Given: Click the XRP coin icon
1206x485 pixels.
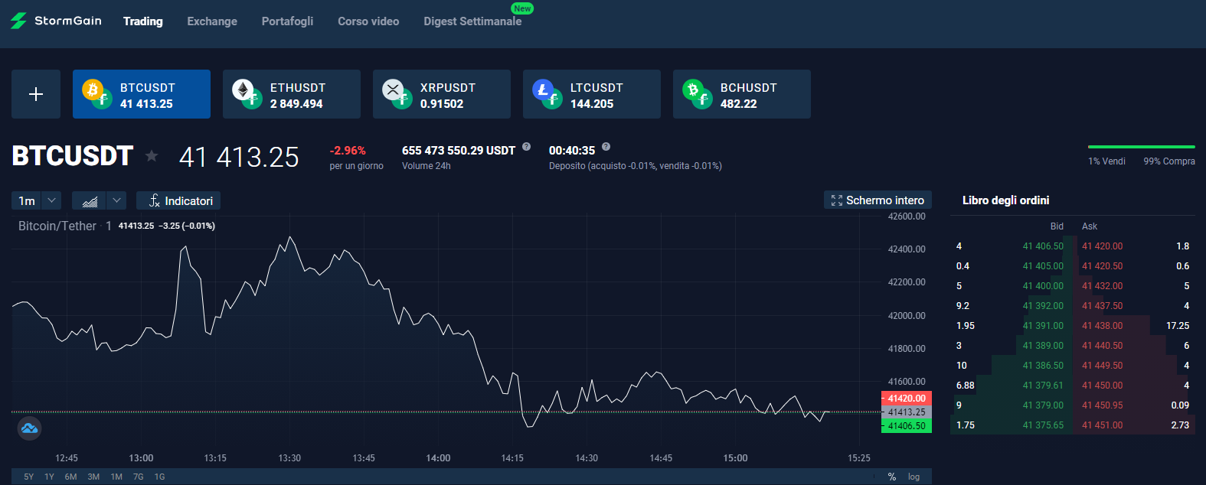Looking at the screenshot, I should pos(393,90).
